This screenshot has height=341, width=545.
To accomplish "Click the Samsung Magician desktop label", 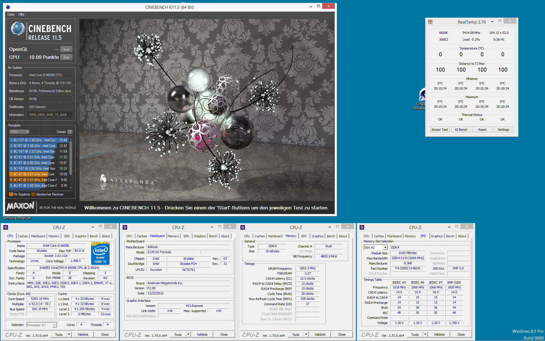I will pyautogui.click(x=17, y=218).
